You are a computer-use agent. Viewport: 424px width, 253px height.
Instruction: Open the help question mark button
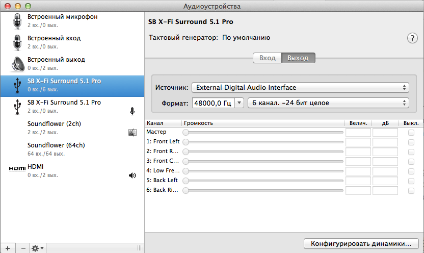click(412, 39)
